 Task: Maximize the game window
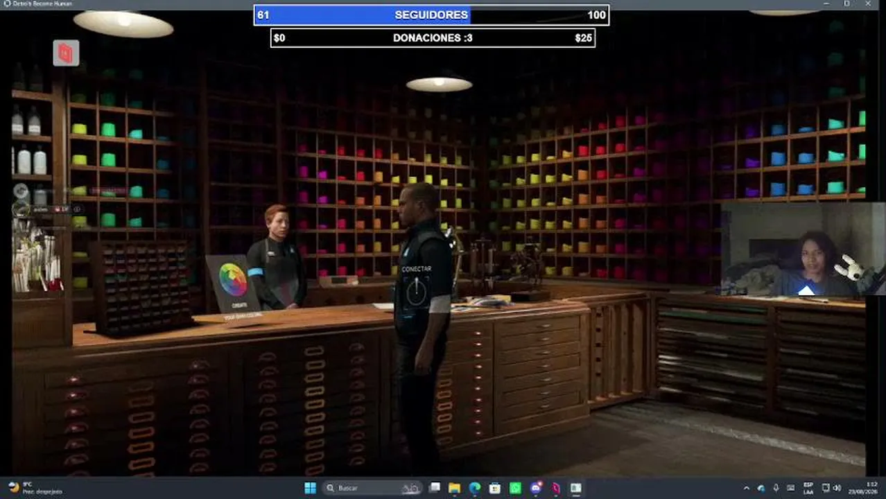pos(846,3)
